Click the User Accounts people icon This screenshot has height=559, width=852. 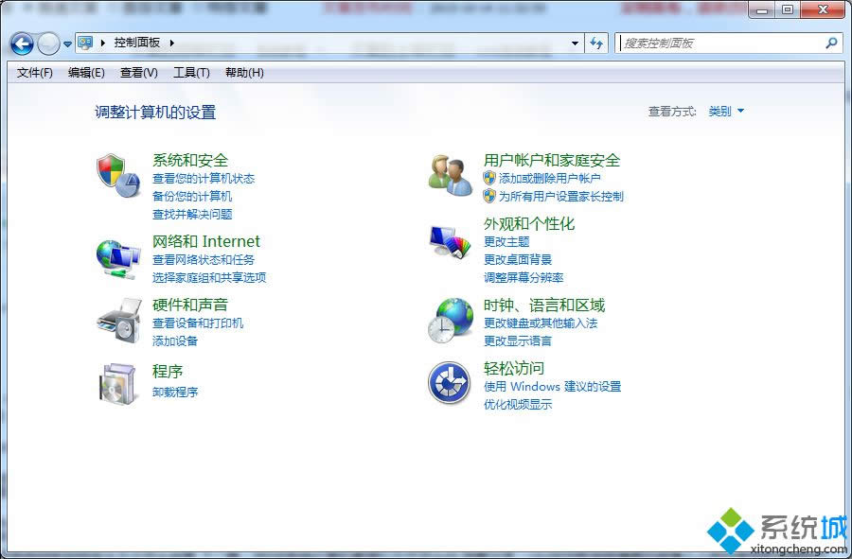point(450,176)
